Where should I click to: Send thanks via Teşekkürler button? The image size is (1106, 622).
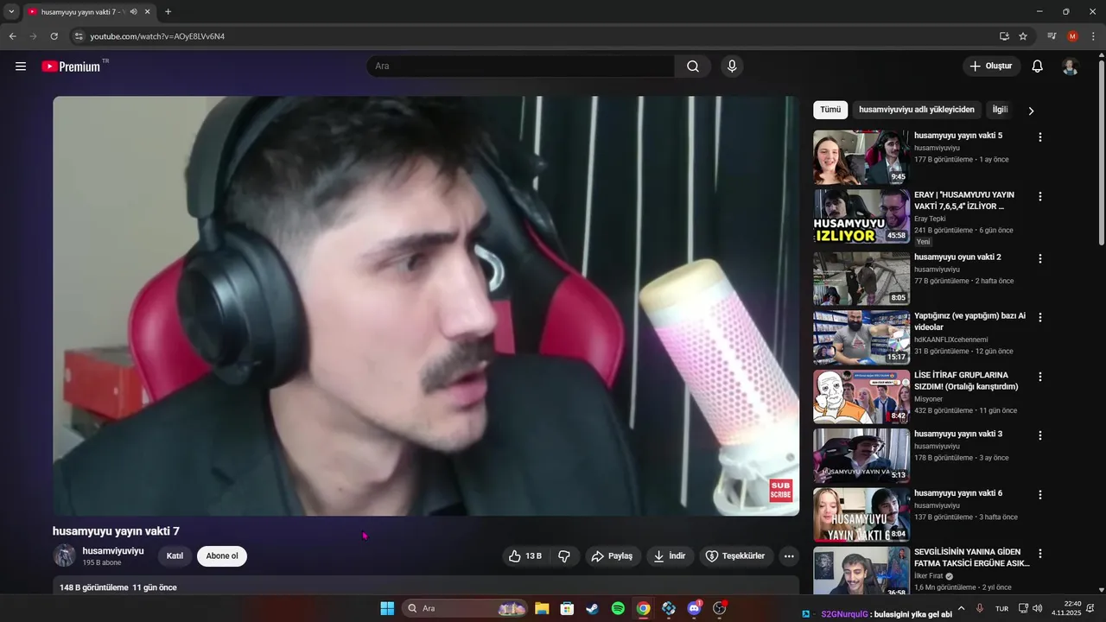[736, 556]
